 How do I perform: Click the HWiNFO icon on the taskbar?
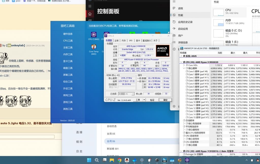(165, 160)
